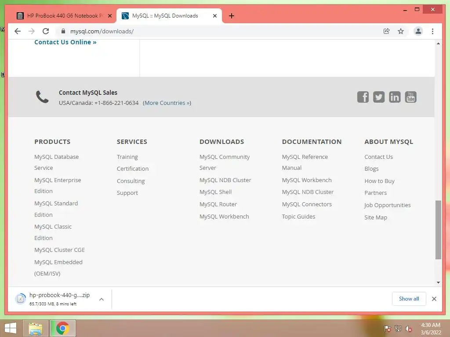The width and height of the screenshot is (450, 337).
Task: Click the network tray icon
Action: coord(398,328)
